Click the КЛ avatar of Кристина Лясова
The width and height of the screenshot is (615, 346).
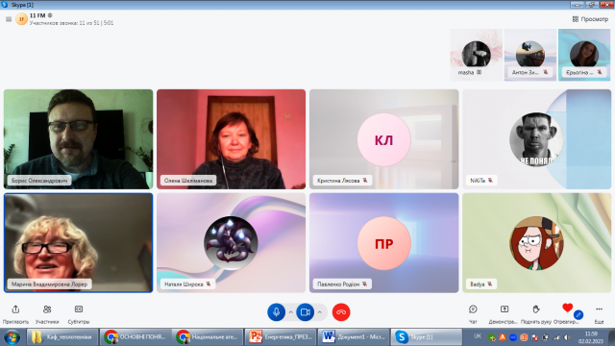(384, 139)
